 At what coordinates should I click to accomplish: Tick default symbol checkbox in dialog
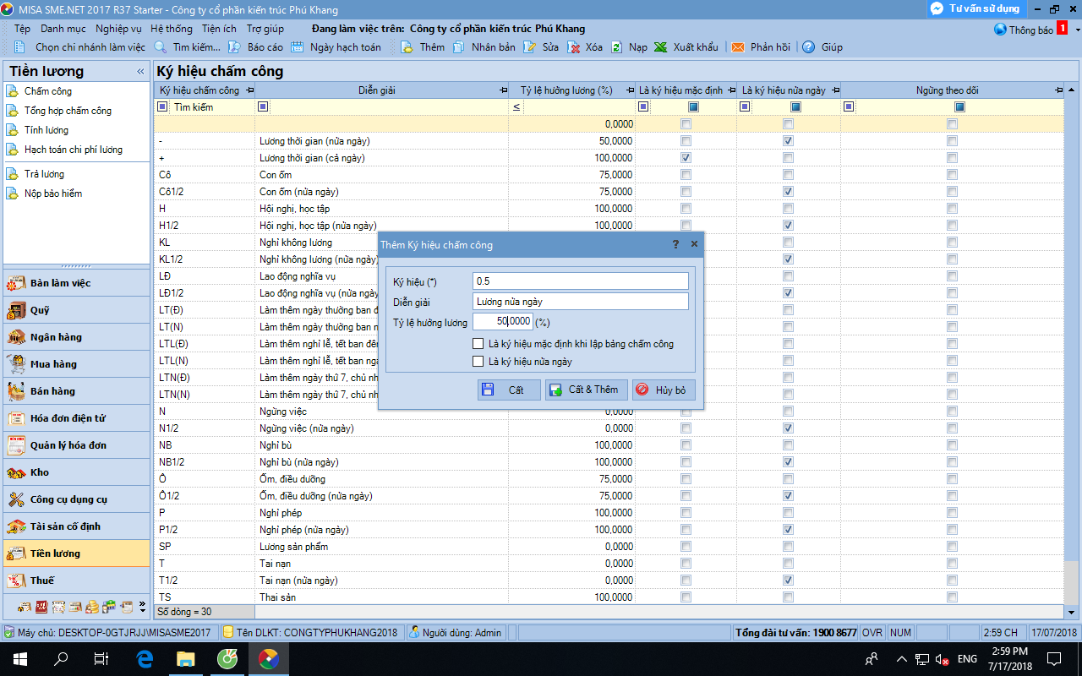coord(478,344)
